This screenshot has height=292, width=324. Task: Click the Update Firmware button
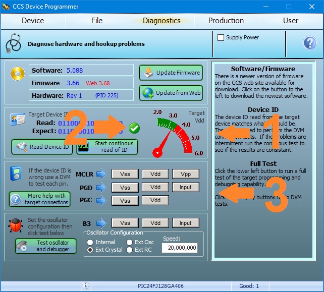(x=171, y=73)
